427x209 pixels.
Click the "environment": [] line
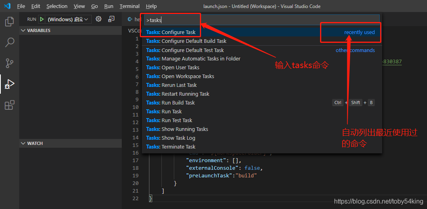214,160
